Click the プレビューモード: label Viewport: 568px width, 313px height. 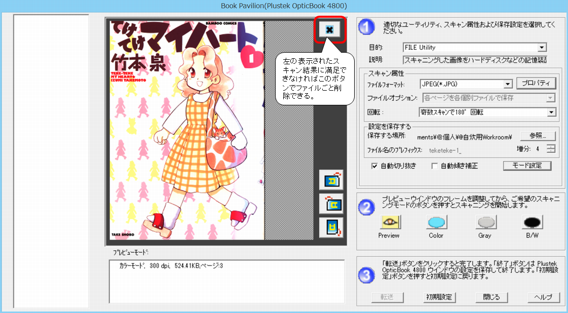click(x=131, y=252)
